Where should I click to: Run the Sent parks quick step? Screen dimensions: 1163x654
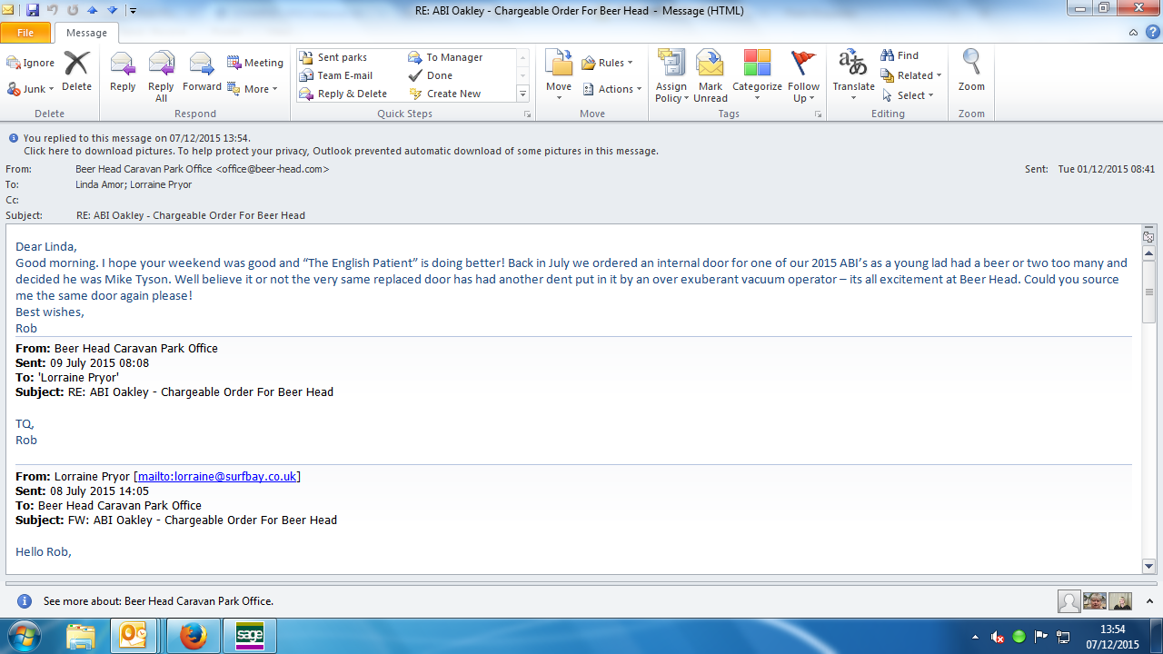[333, 57]
